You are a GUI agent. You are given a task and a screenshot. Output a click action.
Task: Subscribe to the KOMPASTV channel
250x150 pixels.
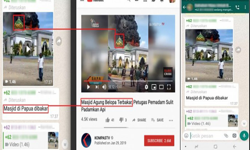[x=159, y=141]
